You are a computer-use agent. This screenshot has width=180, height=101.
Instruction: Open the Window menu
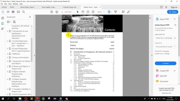click(15, 4)
